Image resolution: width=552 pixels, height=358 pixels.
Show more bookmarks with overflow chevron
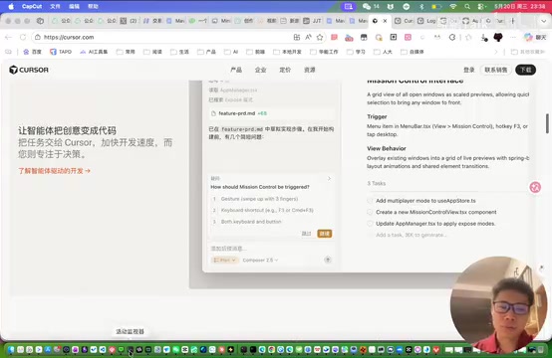(x=495, y=52)
